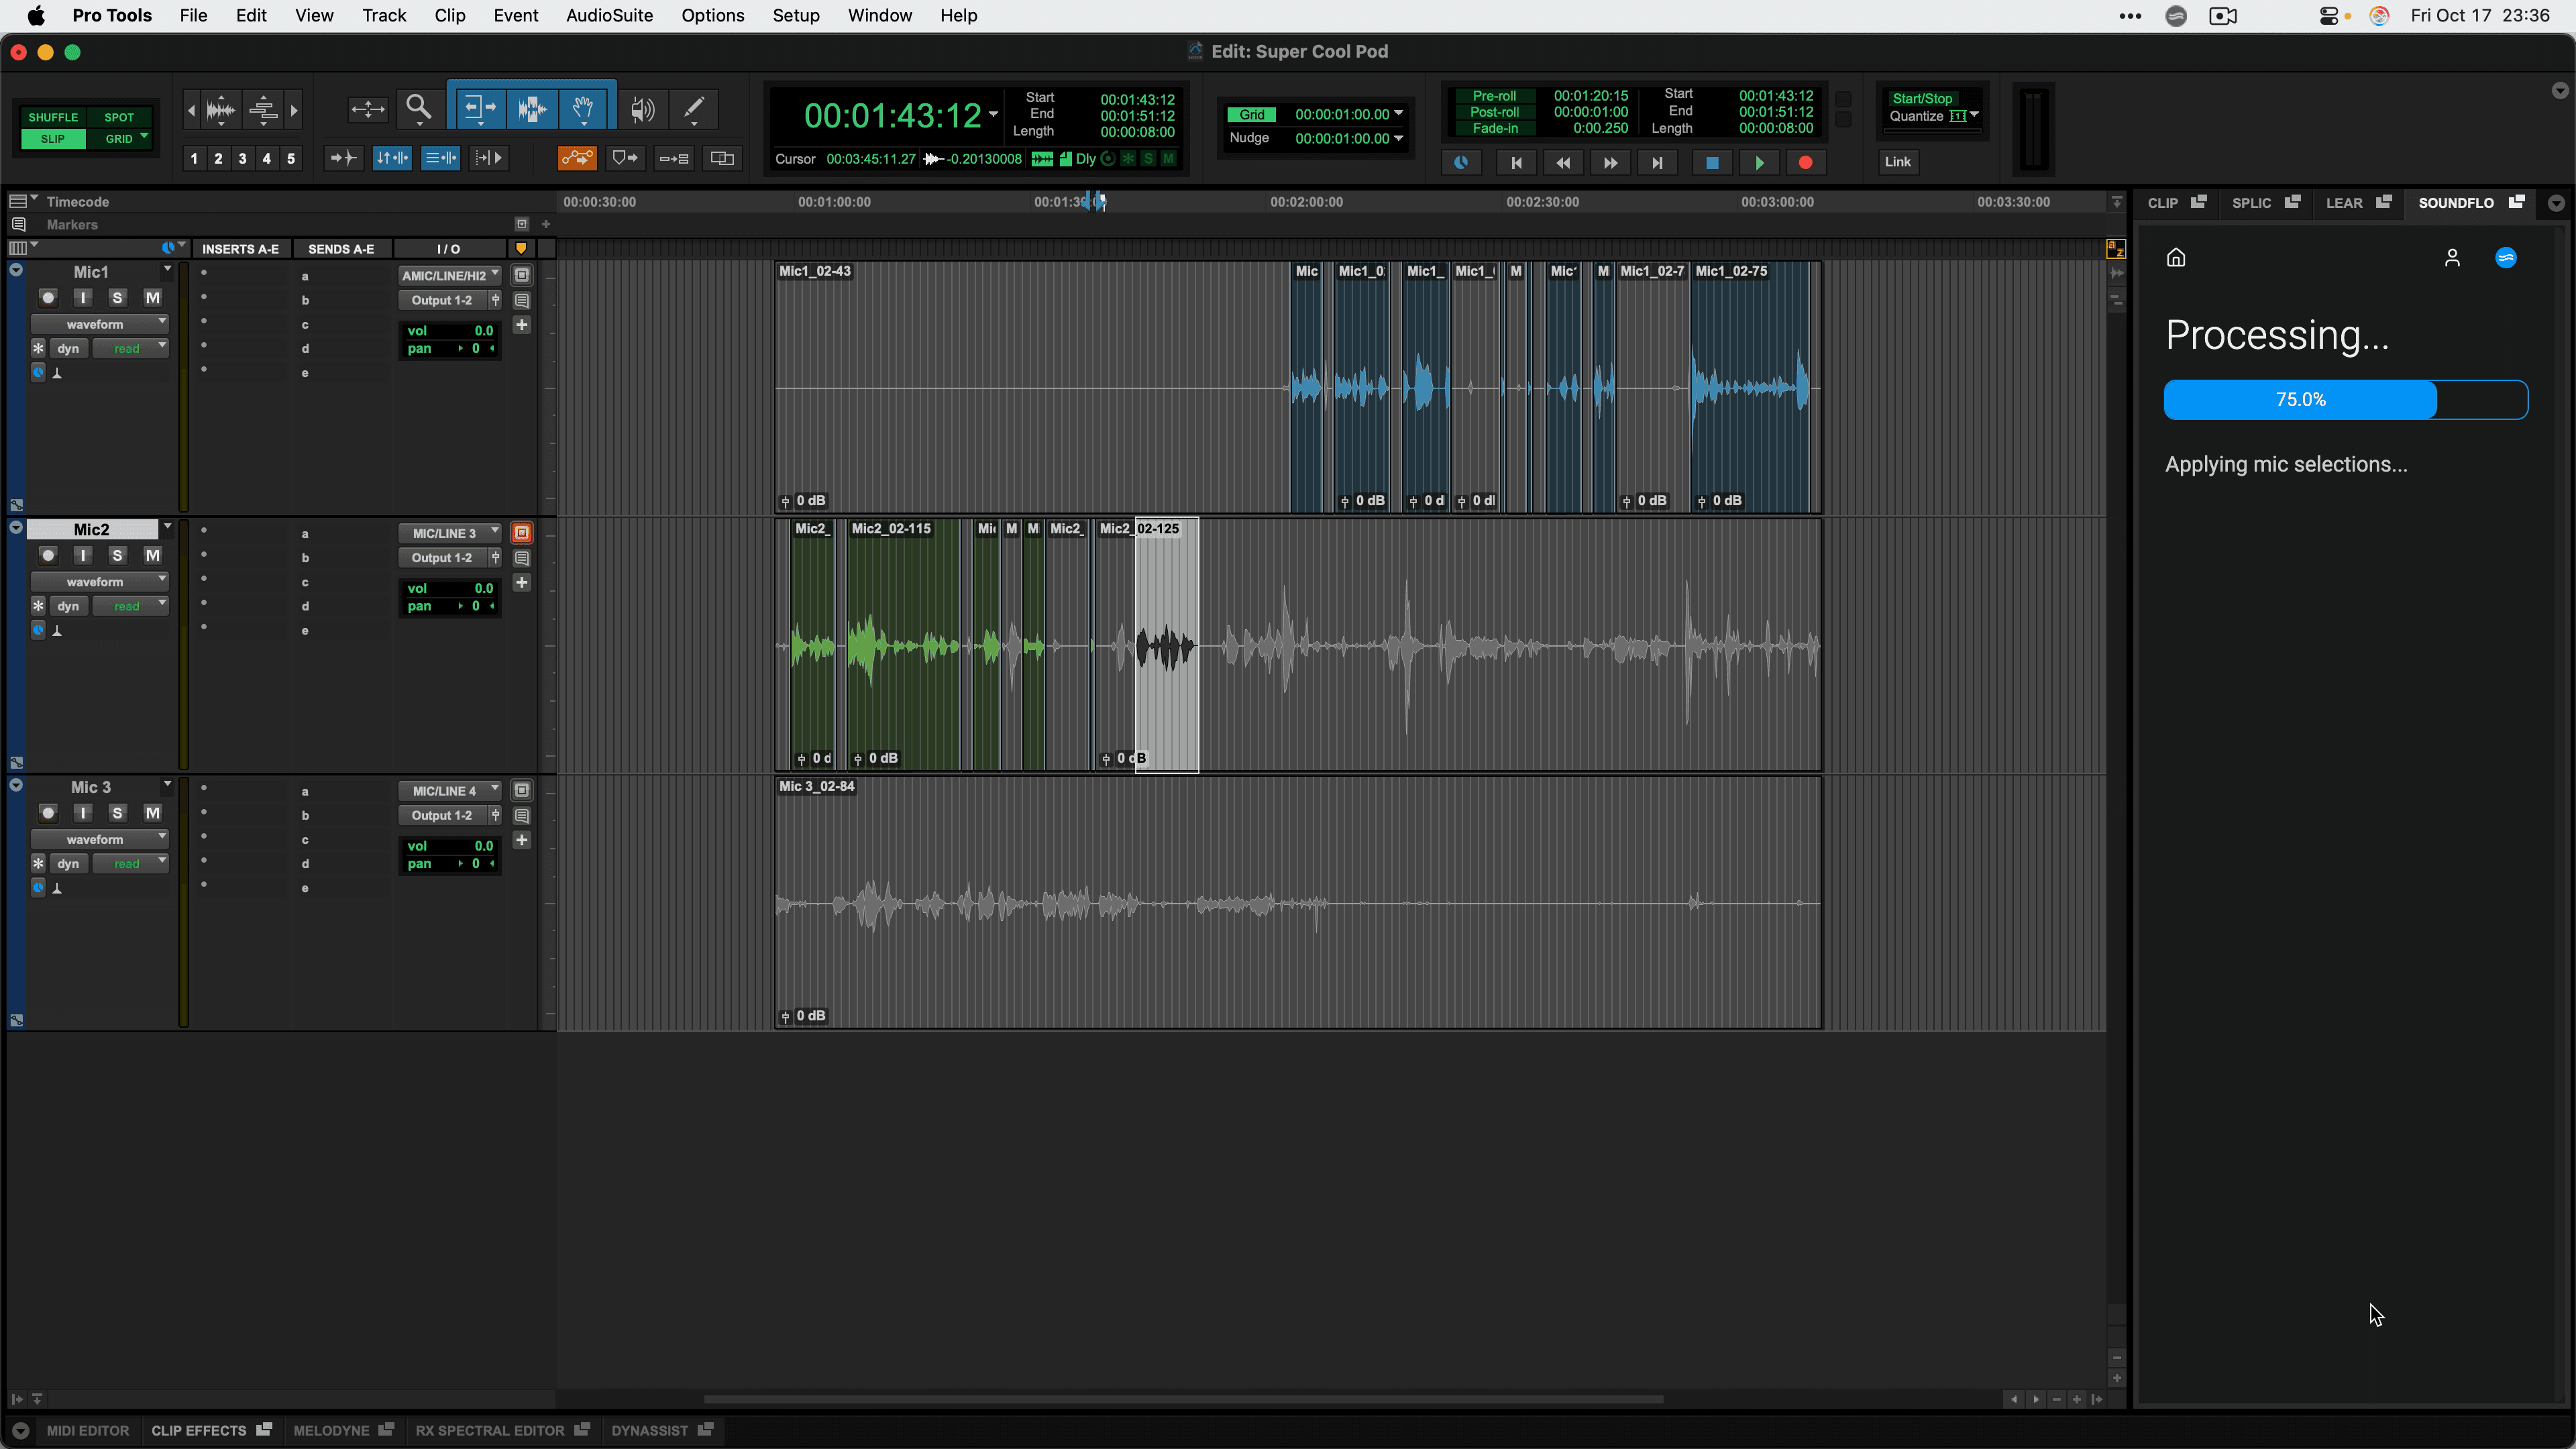Solo the Mic2 track

click(117, 555)
